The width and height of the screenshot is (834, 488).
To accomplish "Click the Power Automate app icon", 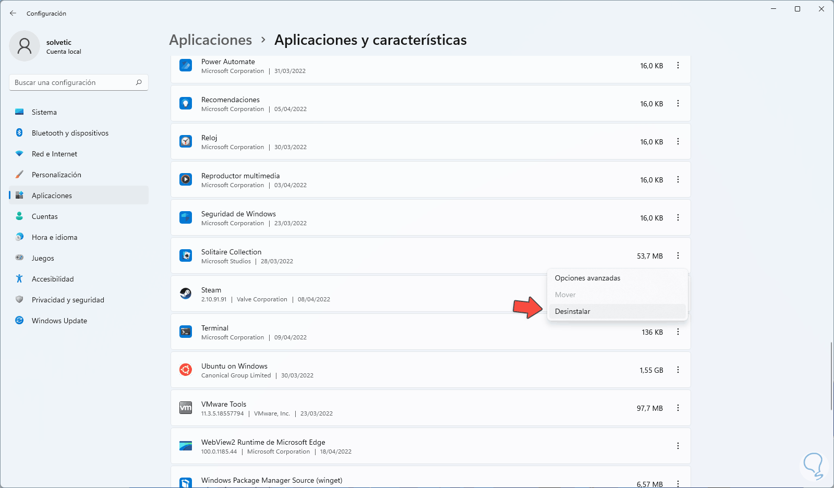I will point(186,65).
